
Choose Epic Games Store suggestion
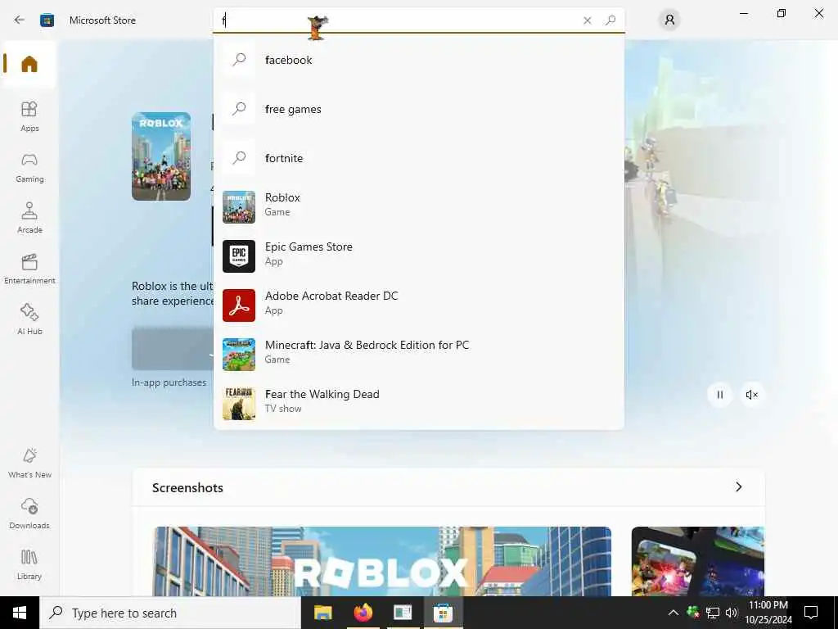419,256
